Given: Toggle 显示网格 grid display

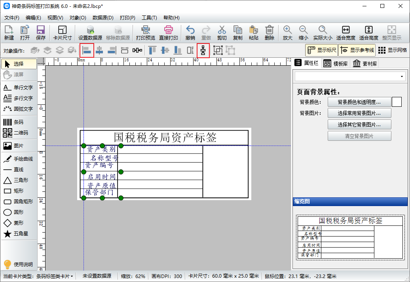Looking at the screenshot, I should point(393,50).
